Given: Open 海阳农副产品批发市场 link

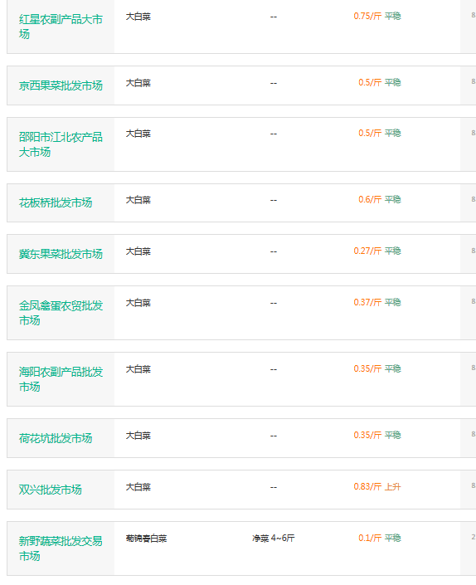Looking at the screenshot, I should click(61, 379).
